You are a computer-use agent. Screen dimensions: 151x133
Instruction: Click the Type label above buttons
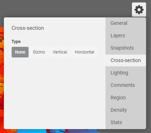16,41
